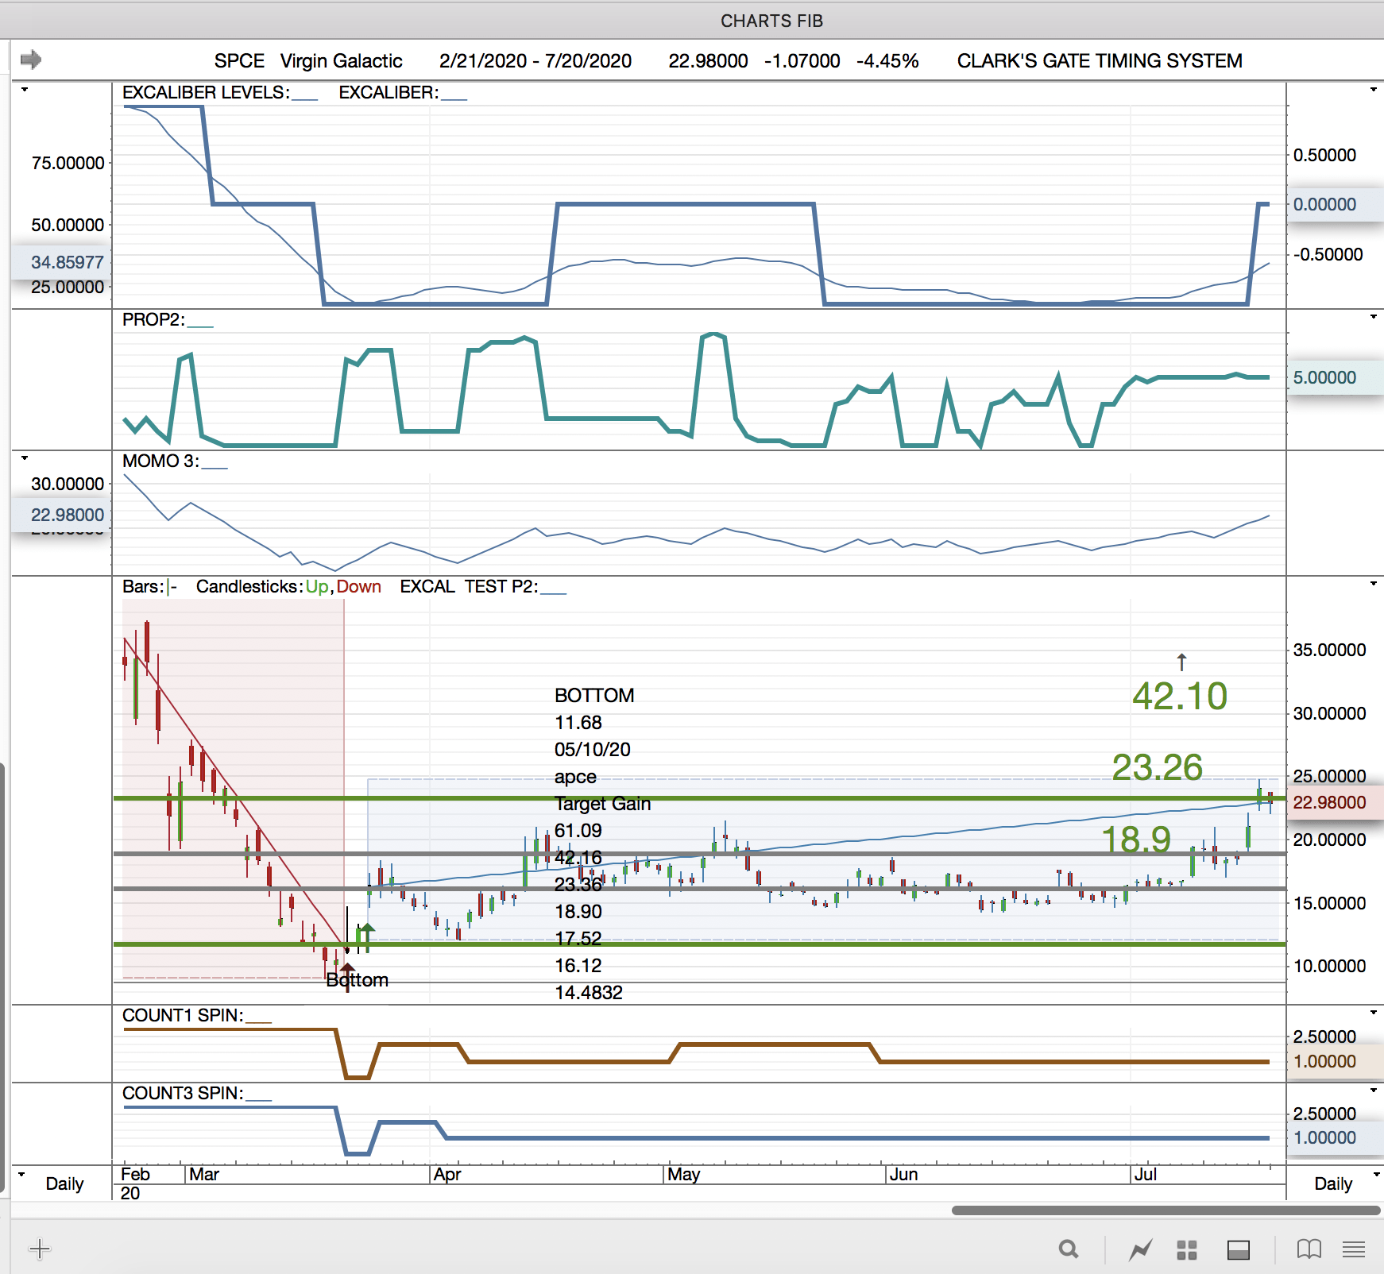Click the Jul marker on time axis
This screenshot has width=1384, height=1274.
click(1145, 1175)
